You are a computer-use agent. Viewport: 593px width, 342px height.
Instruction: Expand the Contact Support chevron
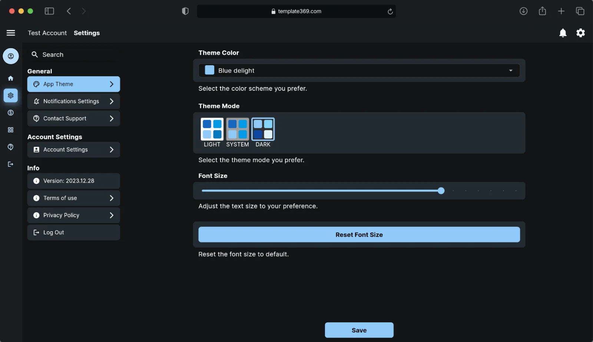[x=112, y=119]
